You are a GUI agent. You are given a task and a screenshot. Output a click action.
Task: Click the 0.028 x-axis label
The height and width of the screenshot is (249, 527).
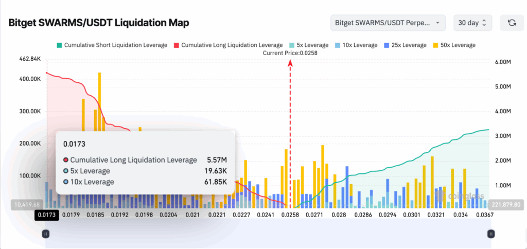coord(339,215)
